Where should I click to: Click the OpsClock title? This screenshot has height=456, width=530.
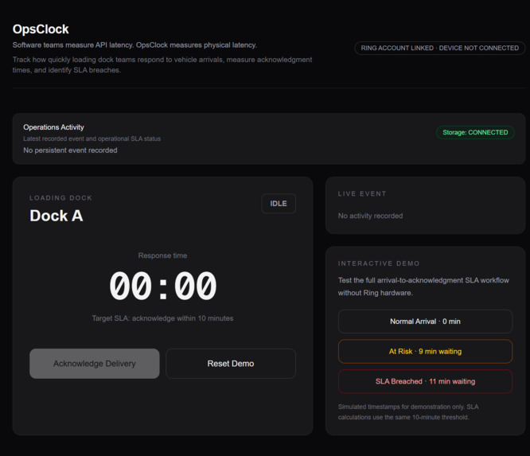click(41, 29)
